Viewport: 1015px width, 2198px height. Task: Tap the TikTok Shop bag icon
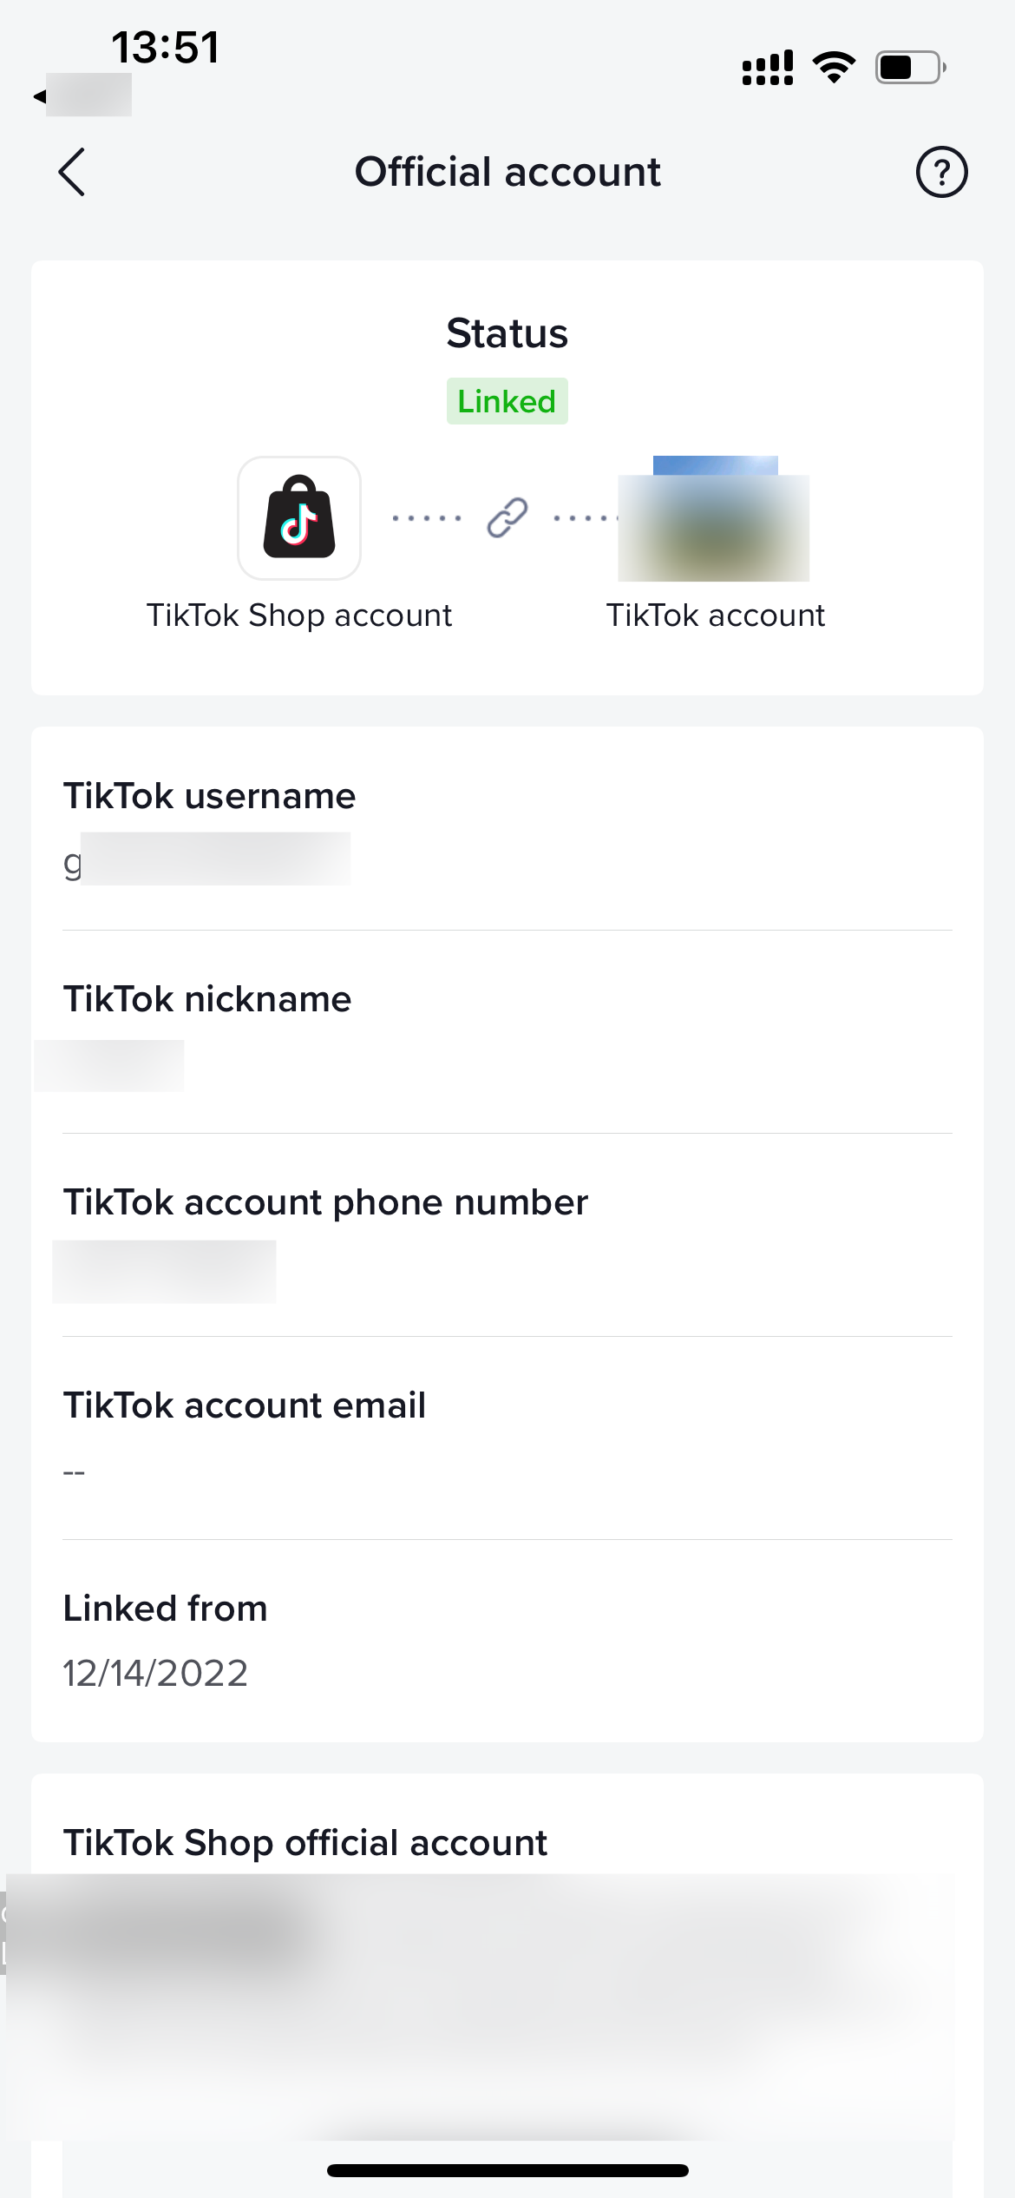tap(299, 518)
